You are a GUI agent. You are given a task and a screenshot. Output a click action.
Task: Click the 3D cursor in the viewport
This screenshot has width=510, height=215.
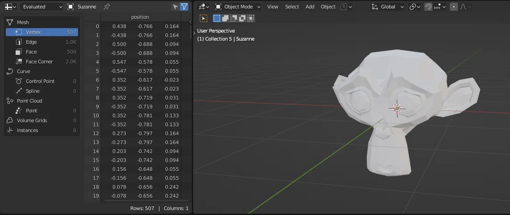(x=397, y=109)
